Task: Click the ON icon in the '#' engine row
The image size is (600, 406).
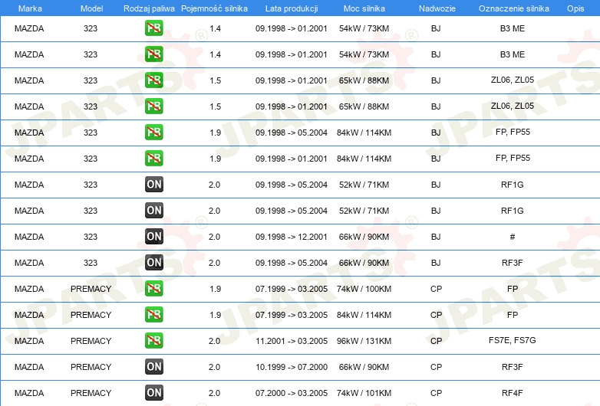Action: coord(154,237)
